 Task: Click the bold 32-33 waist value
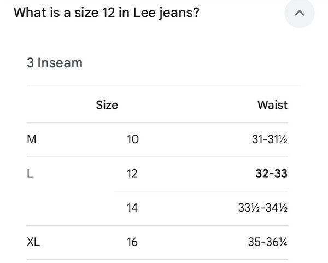[x=271, y=173]
